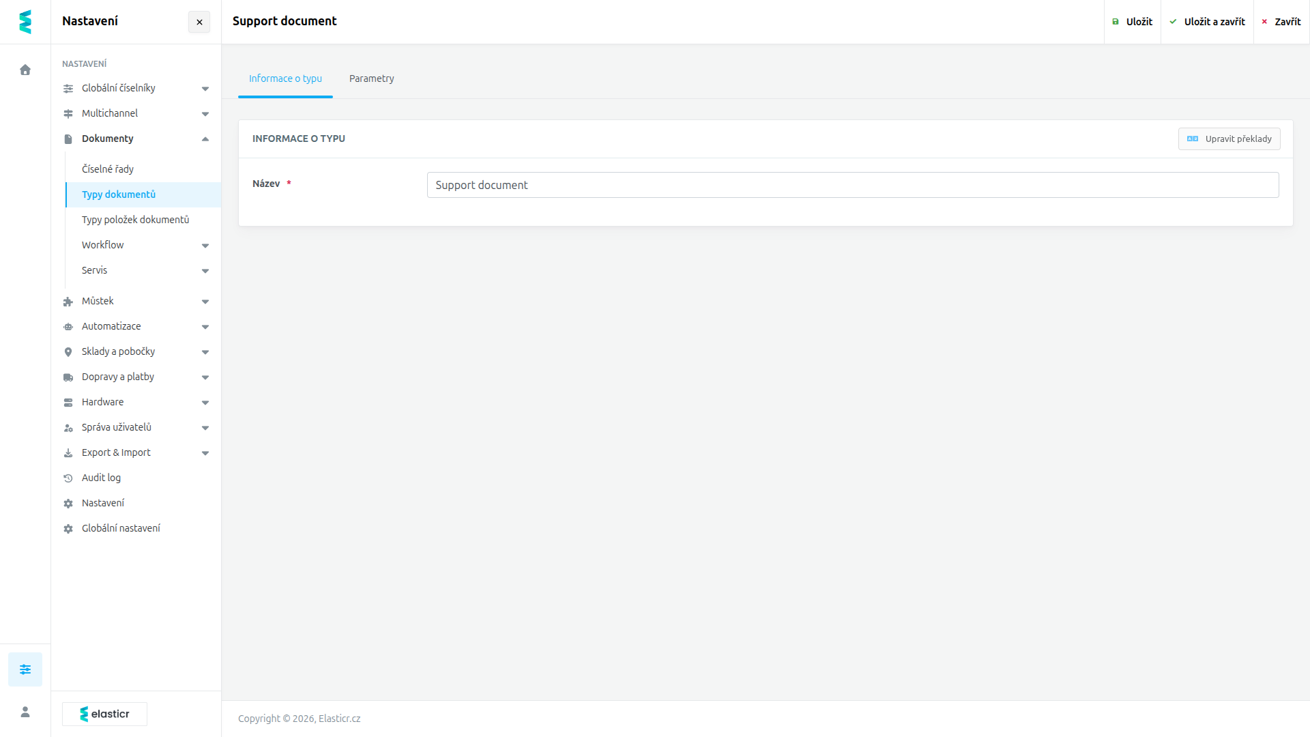1310x737 pixels.
Task: Collapse the Dokumenty section arrow
Action: 205,139
